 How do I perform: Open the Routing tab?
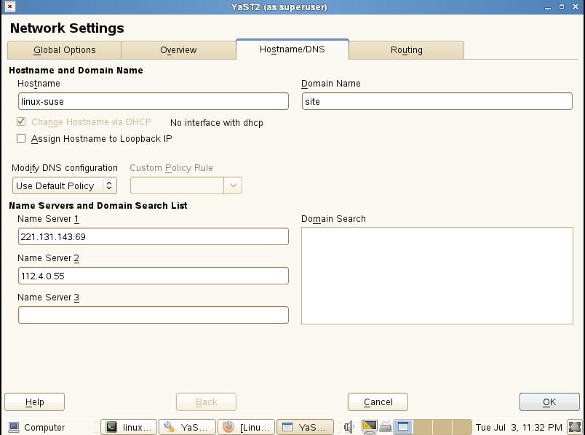coord(406,50)
